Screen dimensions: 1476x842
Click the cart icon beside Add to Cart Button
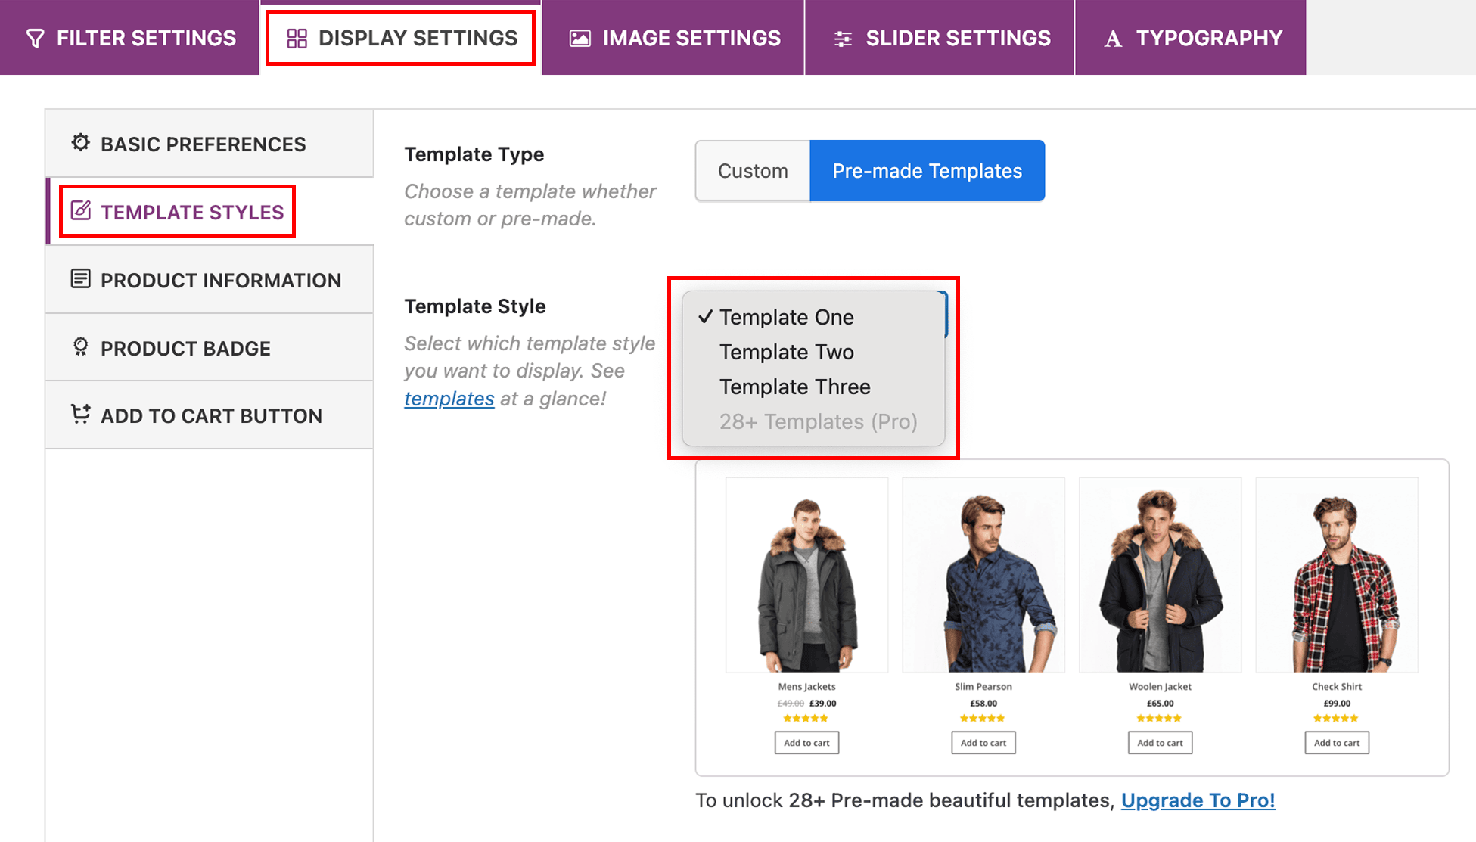(x=80, y=415)
